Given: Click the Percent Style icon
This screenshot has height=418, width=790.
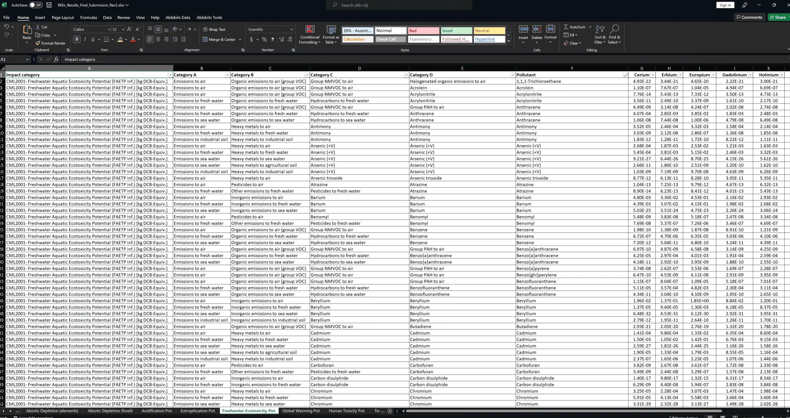Looking at the screenshot, I should click(264, 40).
